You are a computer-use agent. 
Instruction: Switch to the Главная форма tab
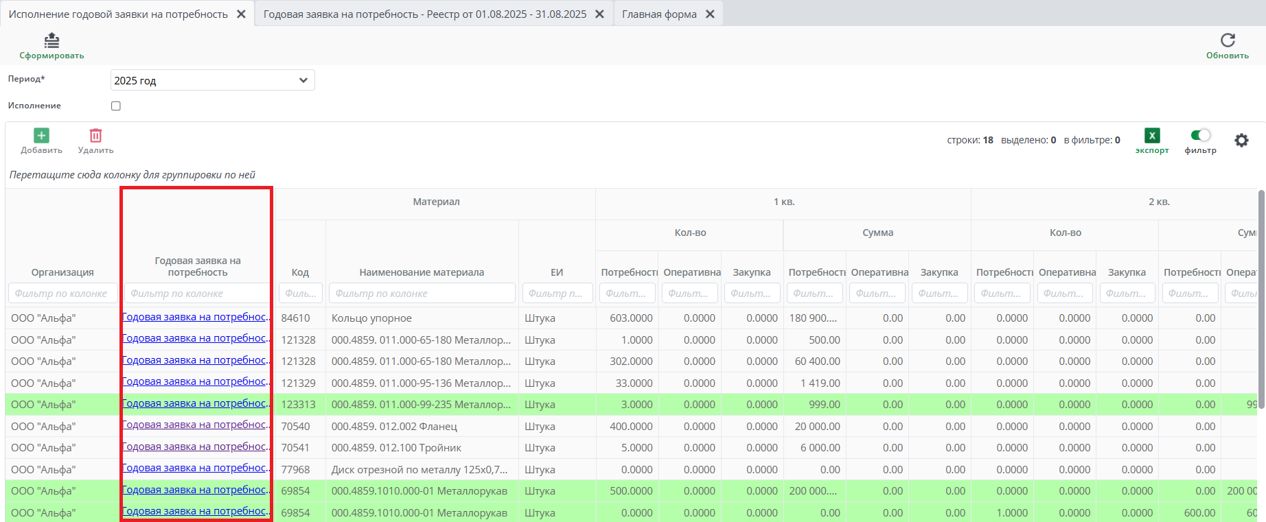tap(659, 14)
